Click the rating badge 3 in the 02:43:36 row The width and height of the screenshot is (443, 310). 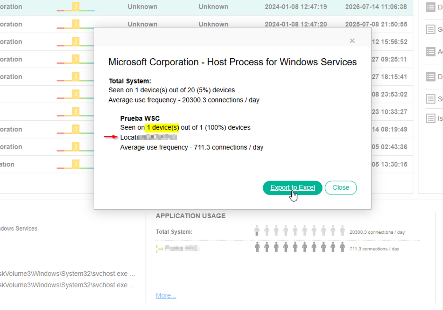click(x=76, y=147)
